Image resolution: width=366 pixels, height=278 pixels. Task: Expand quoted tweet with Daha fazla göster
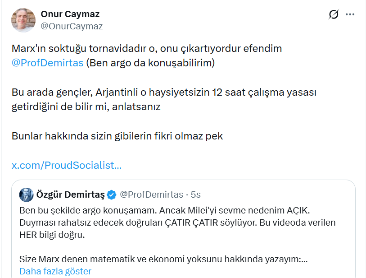tap(55, 271)
